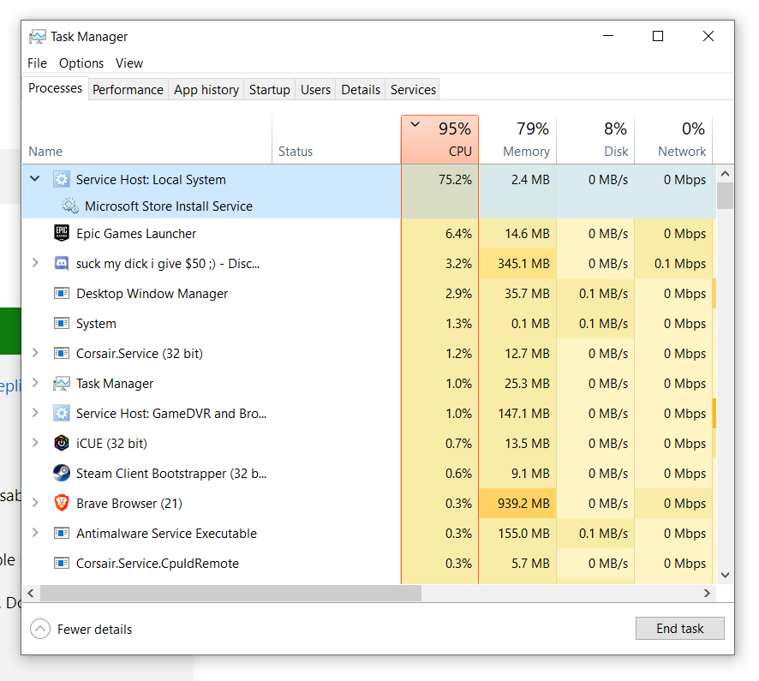This screenshot has width=759, height=681.
Task: Click the vertical scrollbar thumb
Action: 725,195
